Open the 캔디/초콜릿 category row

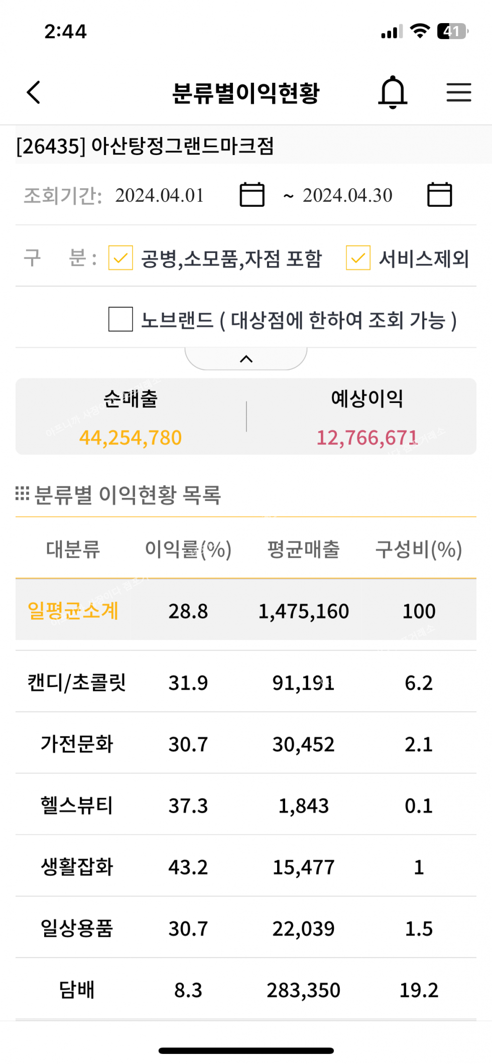point(76,683)
